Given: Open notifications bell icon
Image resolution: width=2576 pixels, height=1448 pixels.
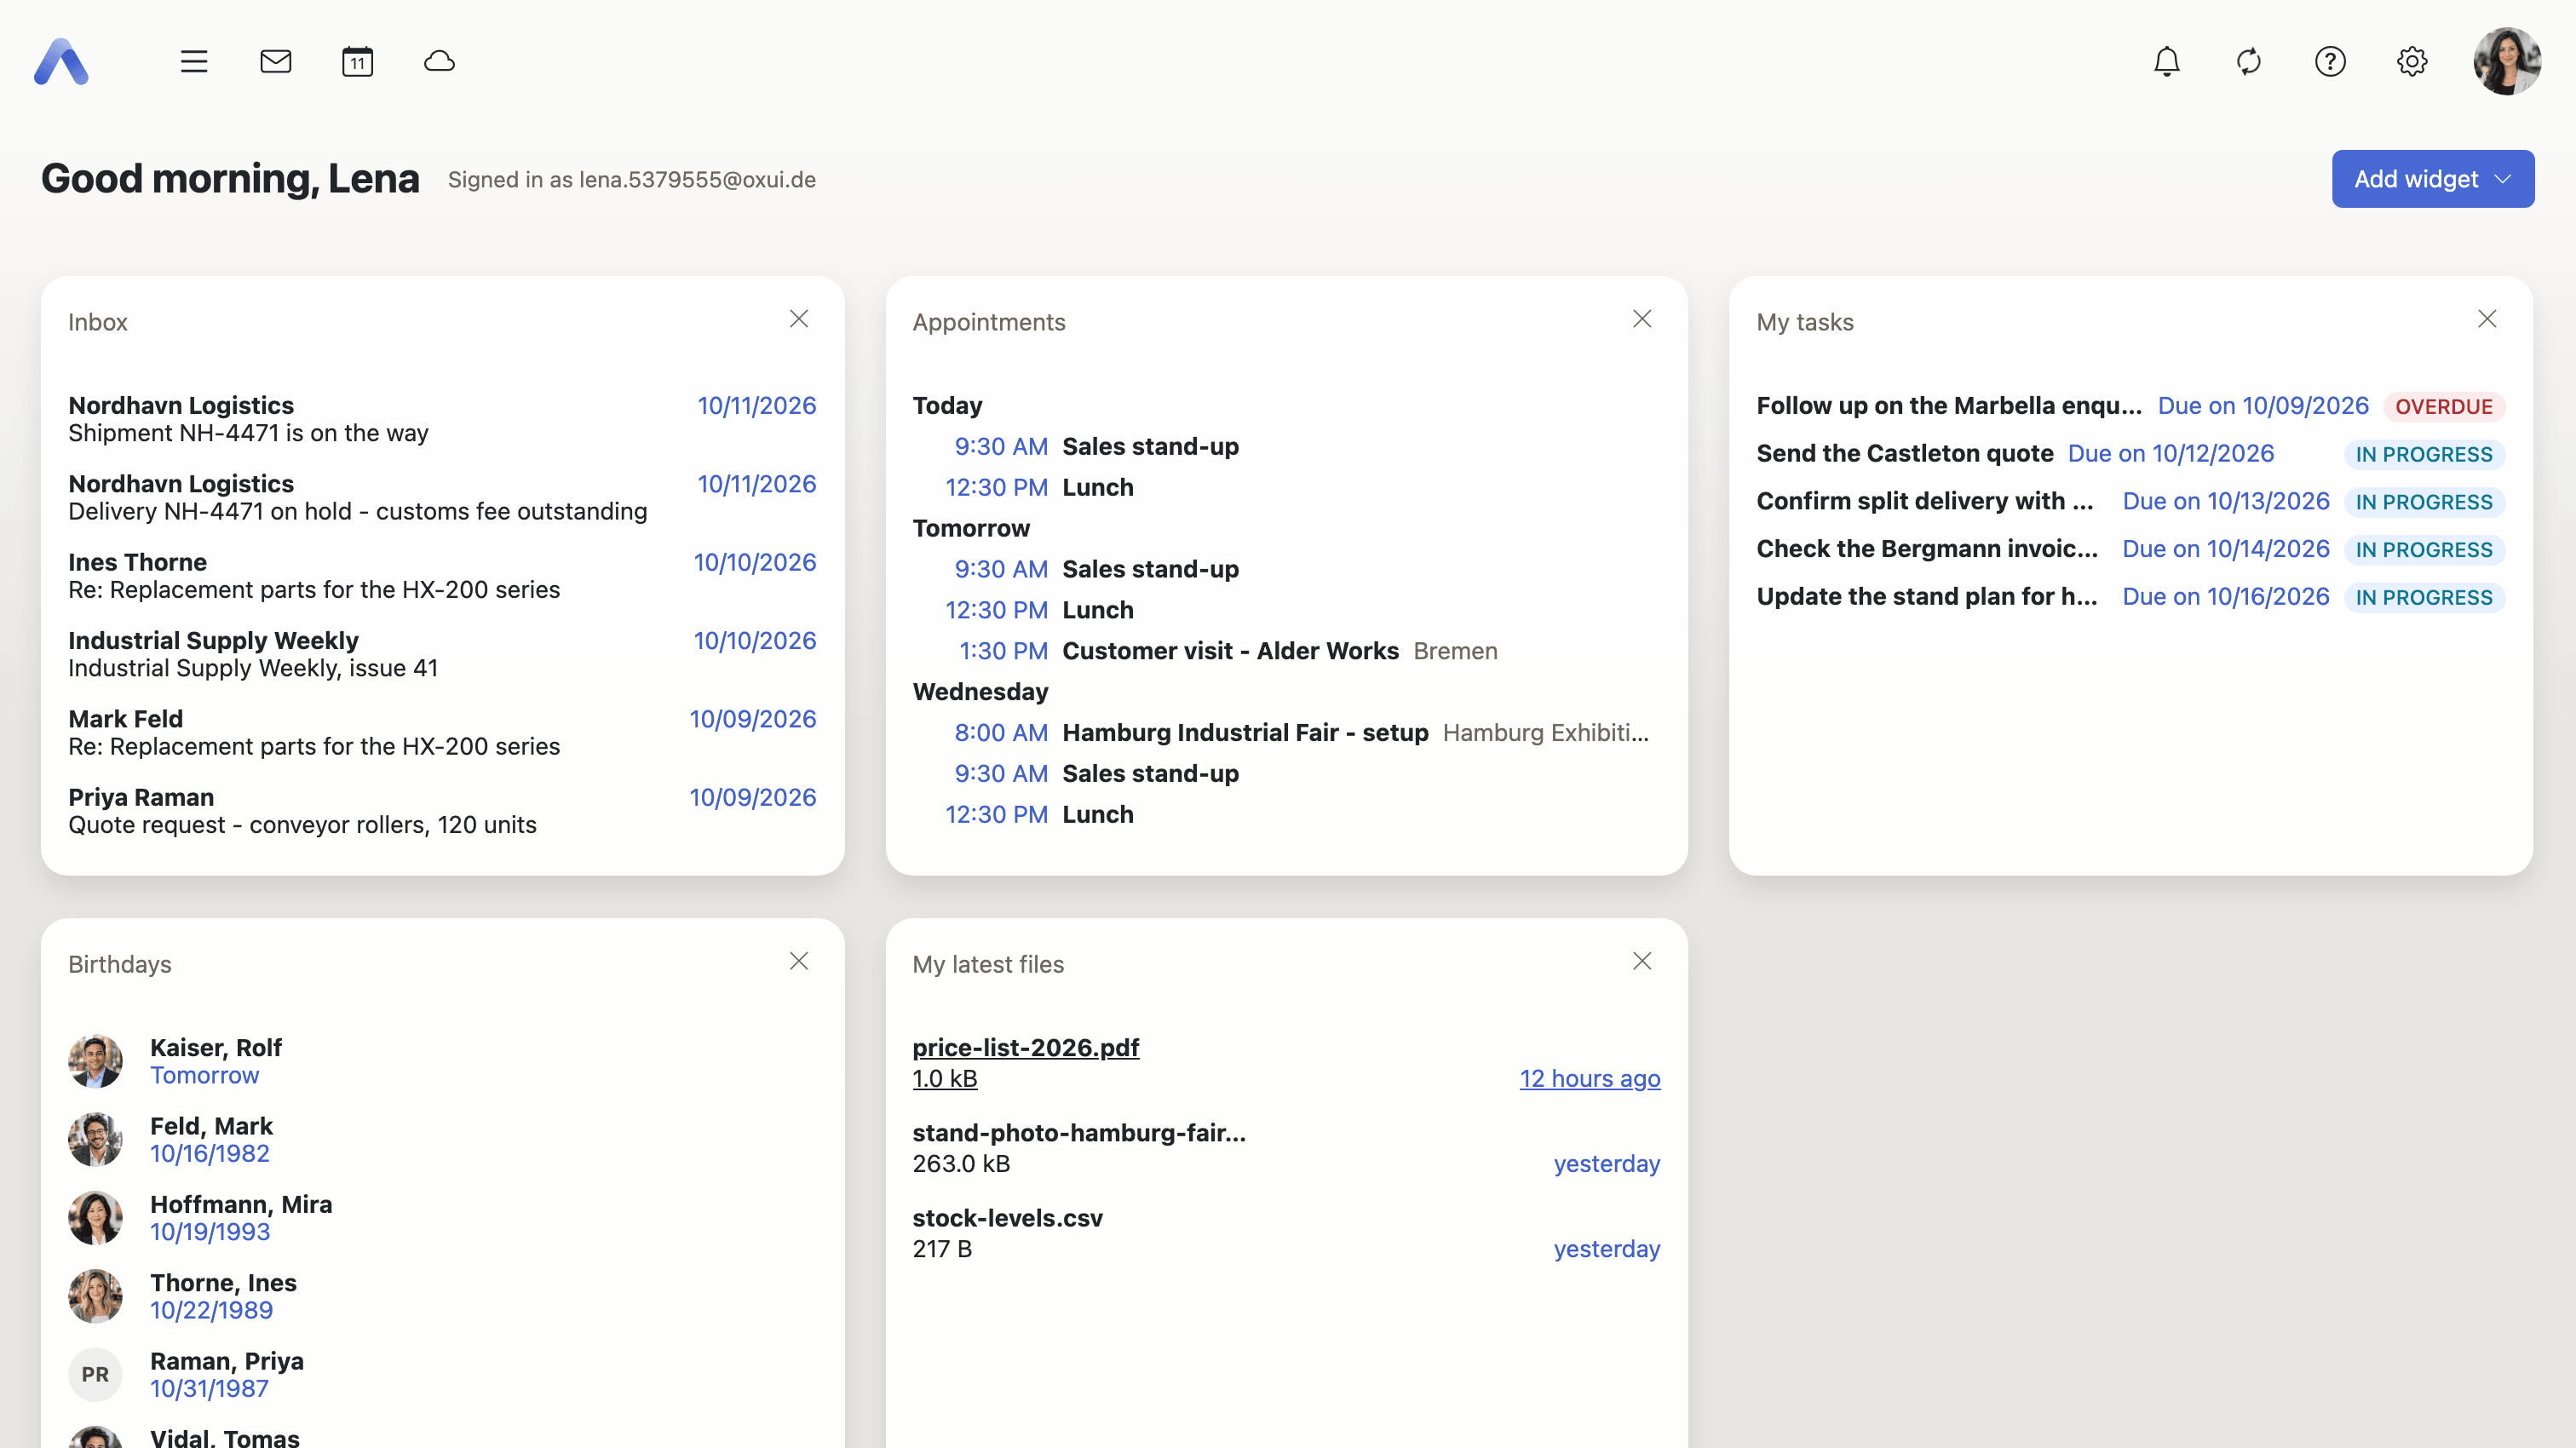Looking at the screenshot, I should 2167,62.
